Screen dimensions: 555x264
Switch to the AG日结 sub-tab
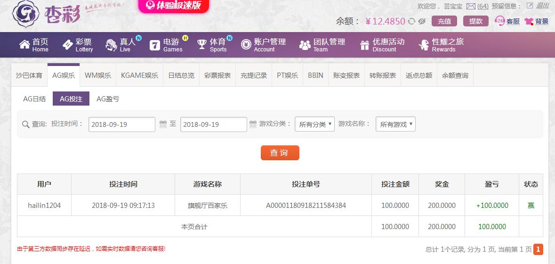[x=34, y=99]
